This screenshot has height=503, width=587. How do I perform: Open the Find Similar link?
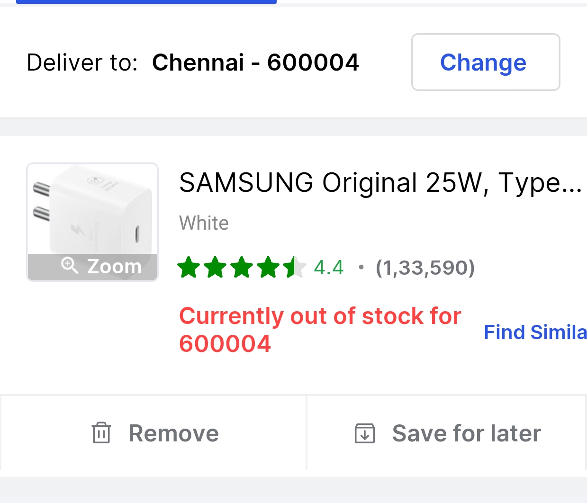(535, 332)
